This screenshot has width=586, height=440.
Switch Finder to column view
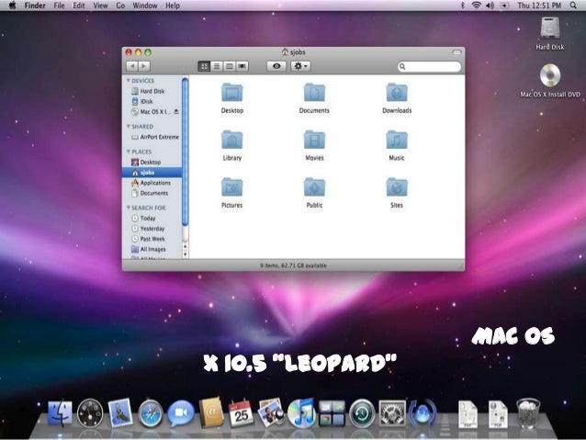coord(229,66)
